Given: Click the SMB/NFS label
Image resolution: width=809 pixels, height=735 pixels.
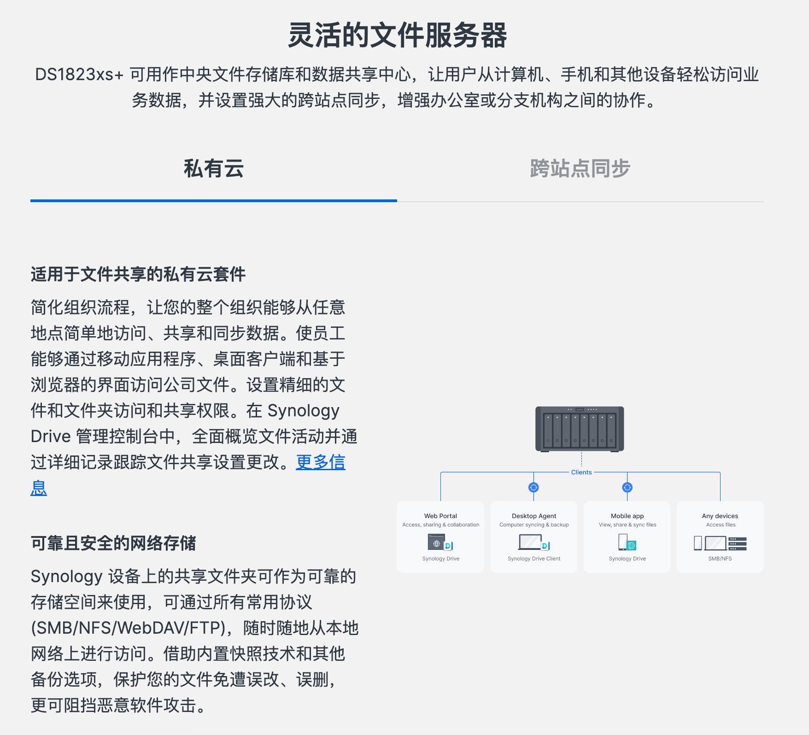Looking at the screenshot, I should coord(720,559).
